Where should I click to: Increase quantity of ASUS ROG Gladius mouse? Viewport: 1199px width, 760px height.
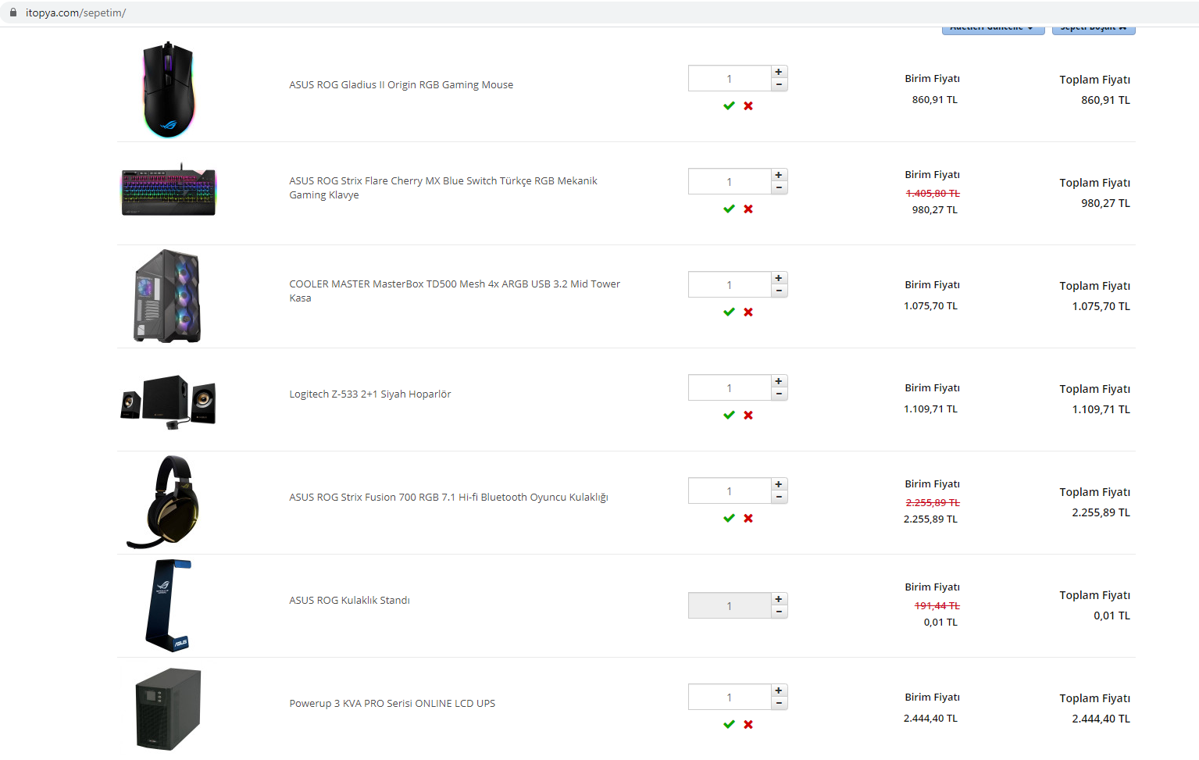click(779, 72)
